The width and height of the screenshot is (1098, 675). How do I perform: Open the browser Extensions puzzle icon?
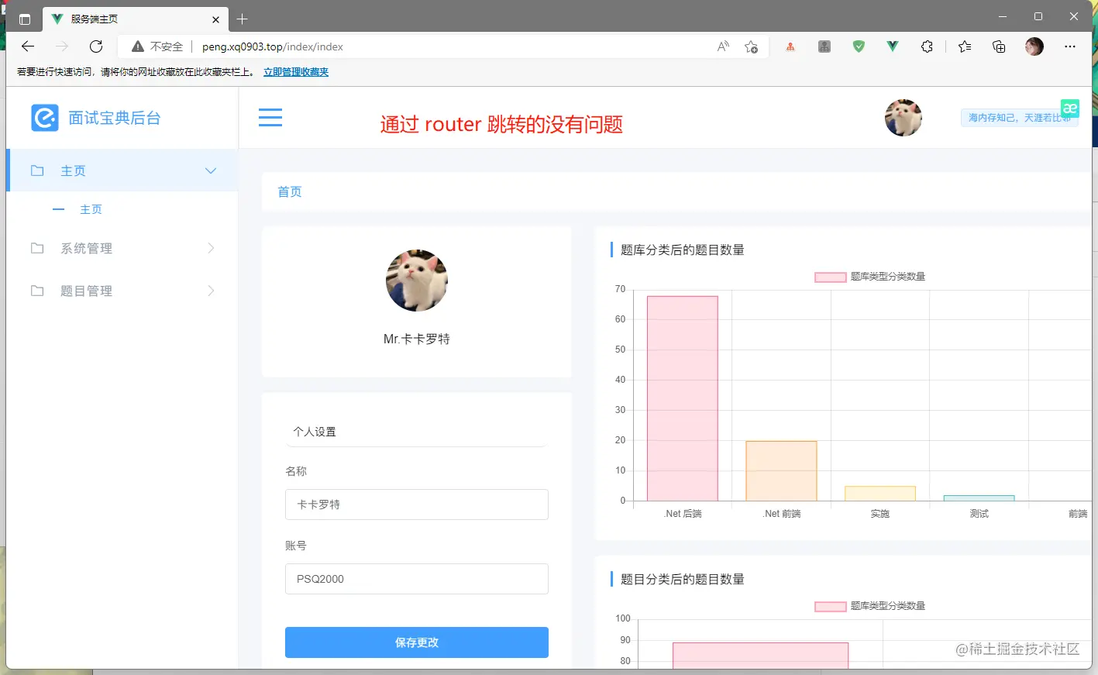[x=927, y=46]
